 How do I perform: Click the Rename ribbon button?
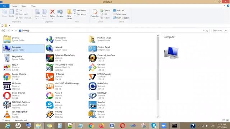click(60, 14)
